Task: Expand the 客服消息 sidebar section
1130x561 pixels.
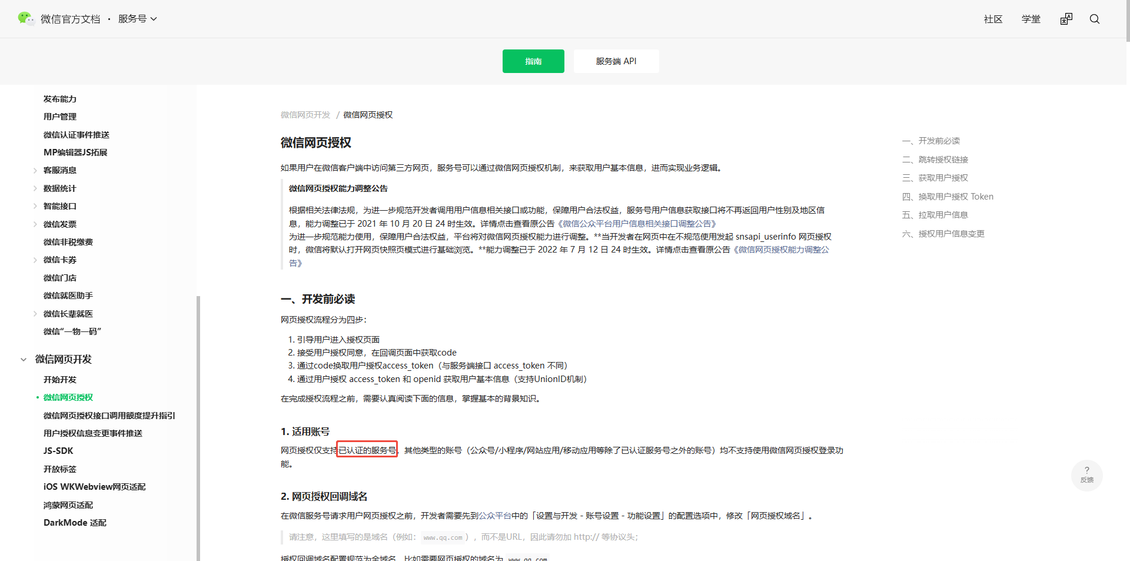Action: click(35, 171)
